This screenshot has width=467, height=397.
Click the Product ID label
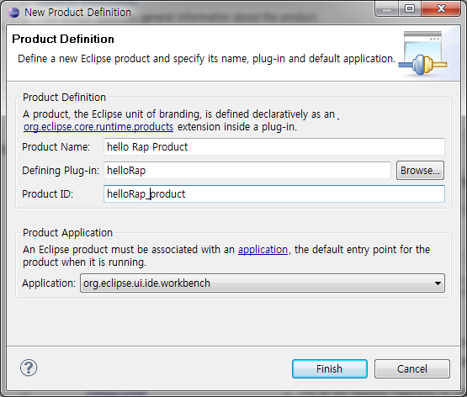[x=48, y=194]
